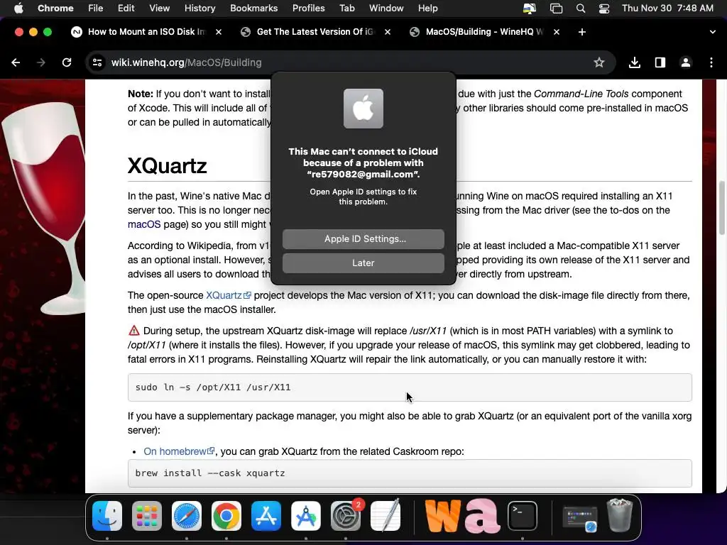Click the Spotlight search icon in menu bar
Screen dimensions: 727x545
pos(581,9)
